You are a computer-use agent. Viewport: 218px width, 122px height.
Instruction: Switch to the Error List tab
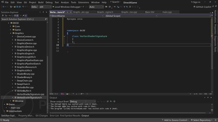[x=54, y=116]
